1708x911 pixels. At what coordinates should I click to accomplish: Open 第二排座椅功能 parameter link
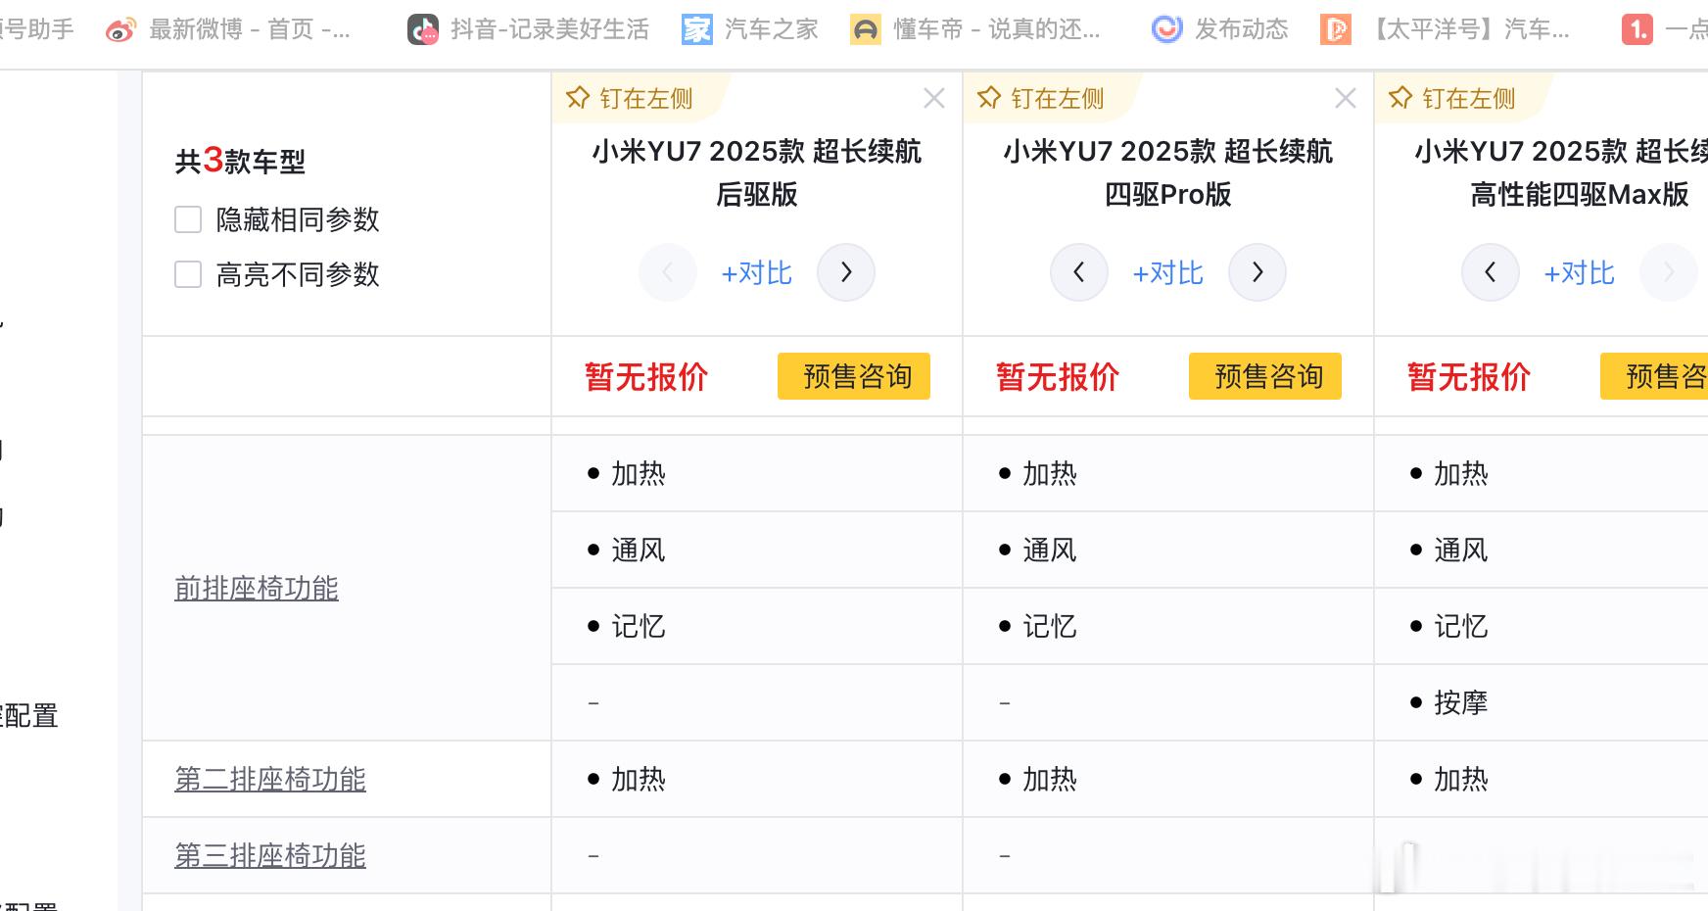coord(270,779)
